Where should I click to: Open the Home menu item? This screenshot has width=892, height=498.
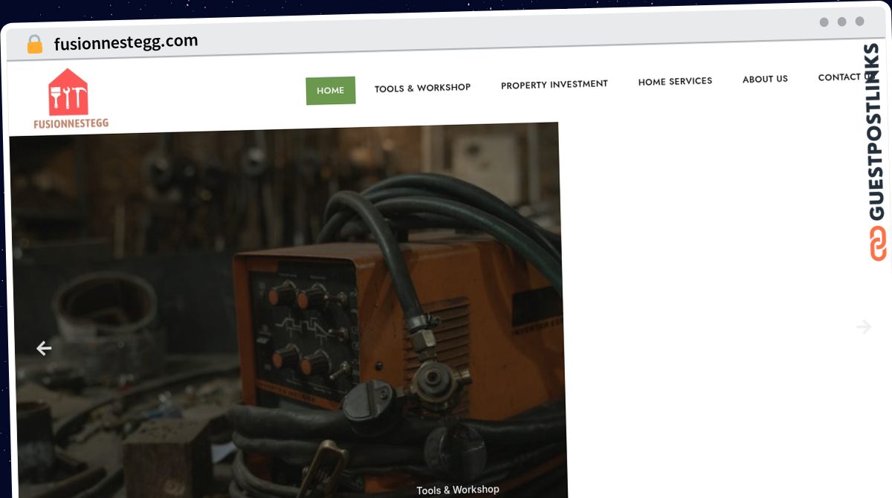331,91
